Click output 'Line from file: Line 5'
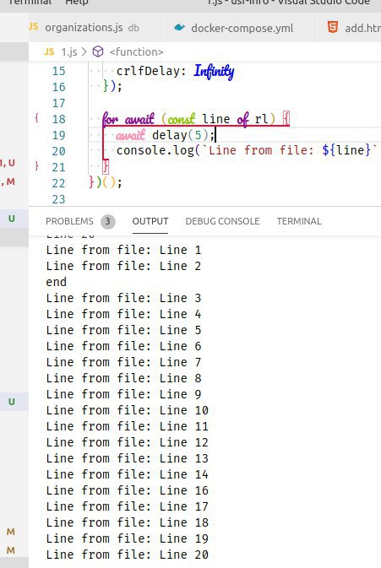 click(123, 330)
